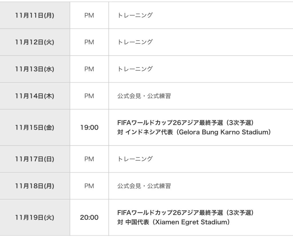Click the 11月19日(火) date cell
The image size is (293, 245).
[x=35, y=217]
